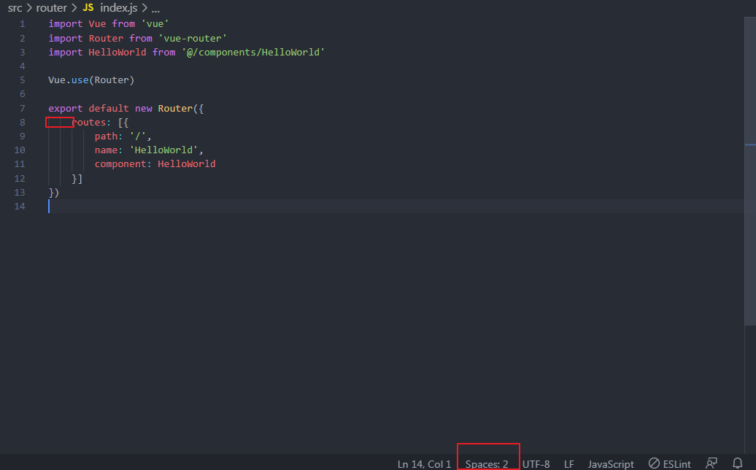Click 'Vue.use(Router)' code on line 5

[91, 80]
